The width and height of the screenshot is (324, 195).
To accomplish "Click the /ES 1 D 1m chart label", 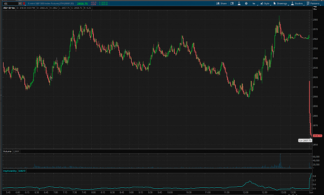I will pyautogui.click(x=9, y=8).
